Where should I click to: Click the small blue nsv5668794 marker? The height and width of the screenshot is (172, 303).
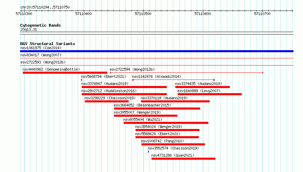82,80
